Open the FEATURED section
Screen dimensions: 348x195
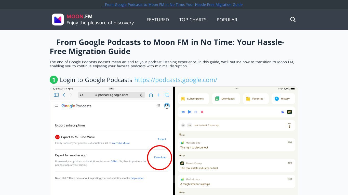click(158, 20)
